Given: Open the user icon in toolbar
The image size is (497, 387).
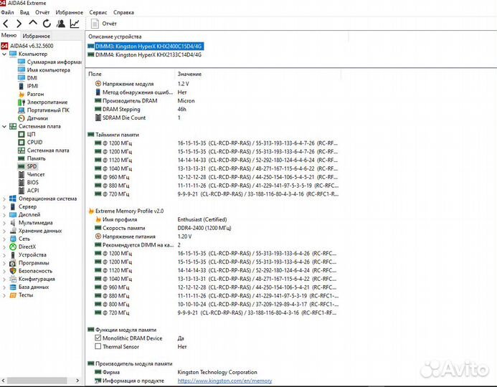Looking at the screenshot, I should [x=61, y=24].
